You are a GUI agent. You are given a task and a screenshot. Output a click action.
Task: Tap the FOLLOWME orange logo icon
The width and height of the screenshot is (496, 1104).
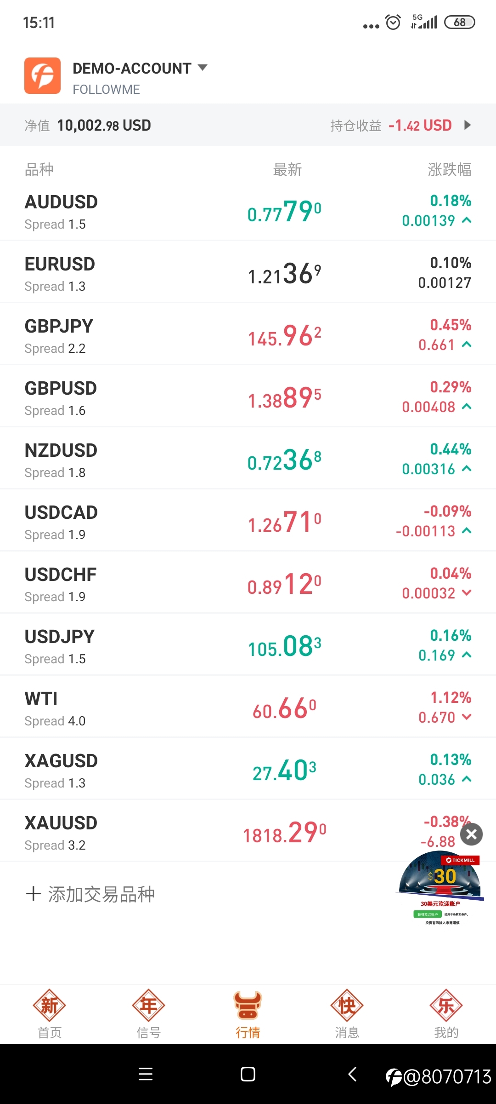(x=42, y=76)
